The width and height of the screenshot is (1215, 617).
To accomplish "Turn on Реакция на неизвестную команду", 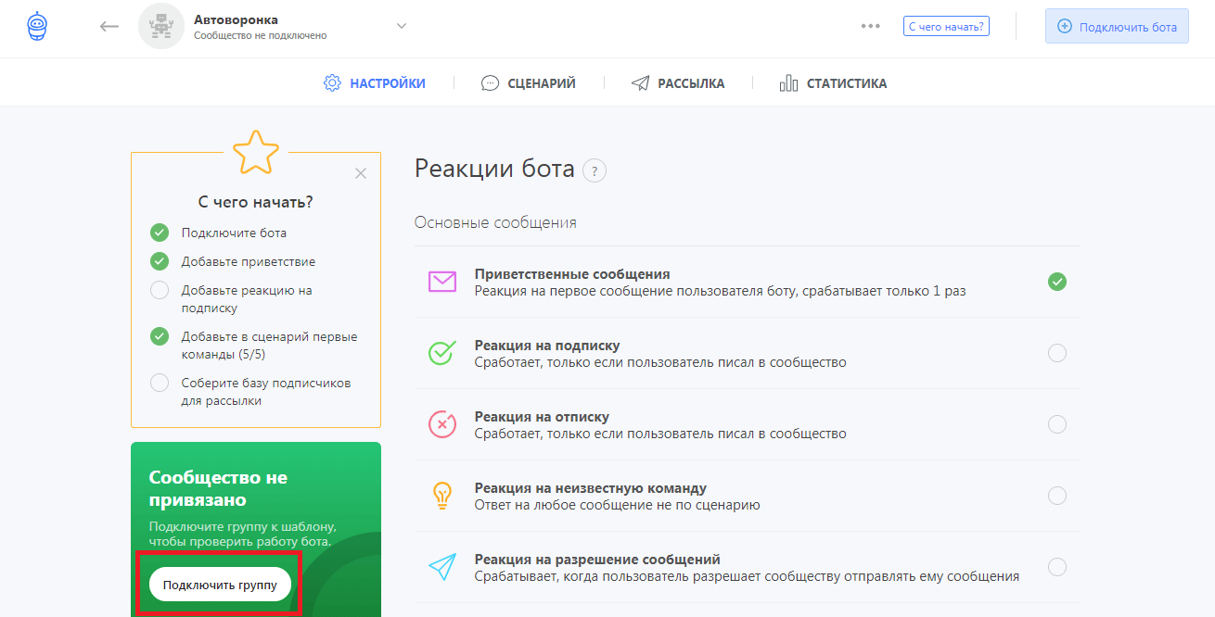I will click(x=1057, y=495).
